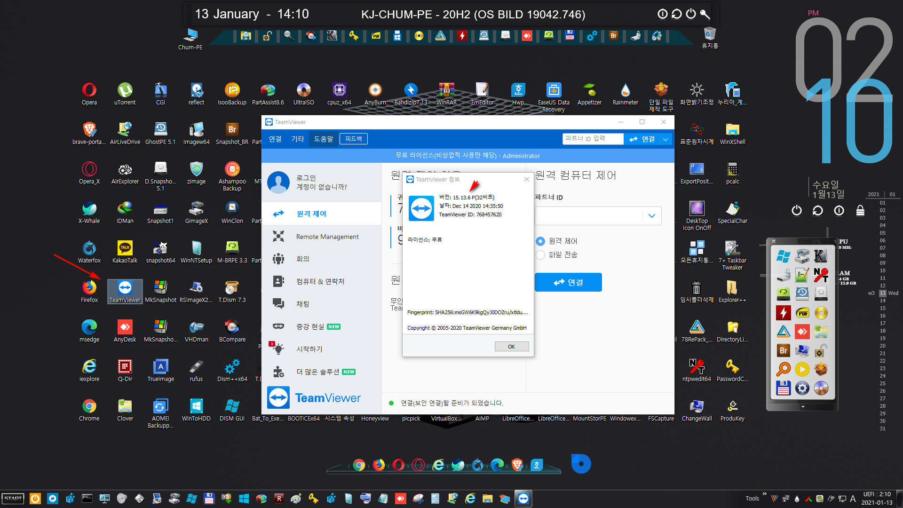Open KakaoTalk desktop icon
The width and height of the screenshot is (903, 508).
[125, 251]
